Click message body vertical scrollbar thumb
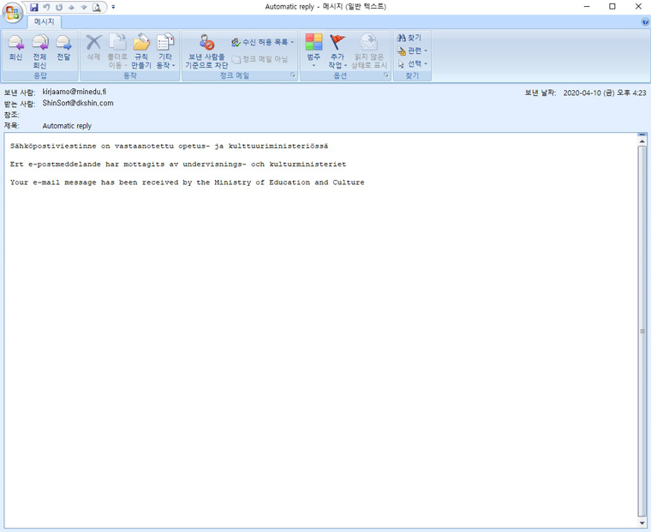 [642, 331]
